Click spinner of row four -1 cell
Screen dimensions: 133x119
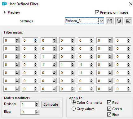tap(91, 65)
